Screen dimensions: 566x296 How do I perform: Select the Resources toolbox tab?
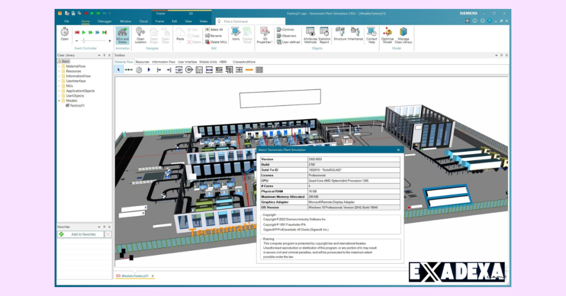tap(142, 62)
